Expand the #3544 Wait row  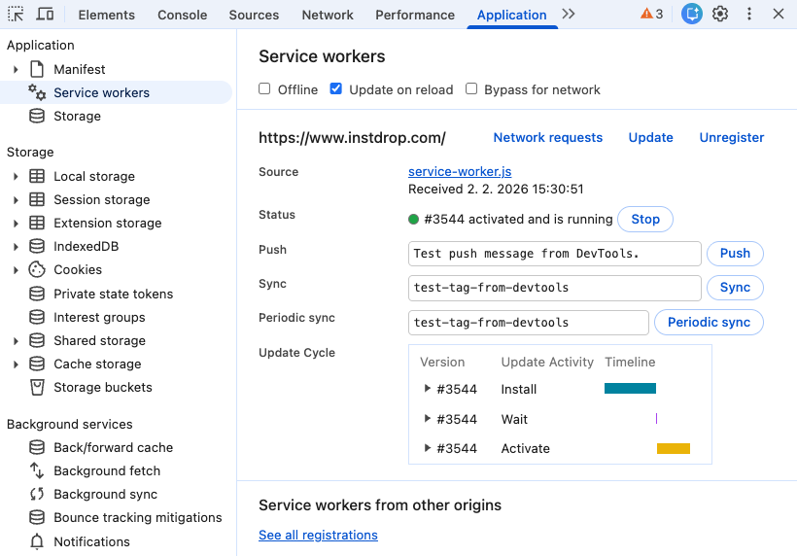tap(428, 418)
